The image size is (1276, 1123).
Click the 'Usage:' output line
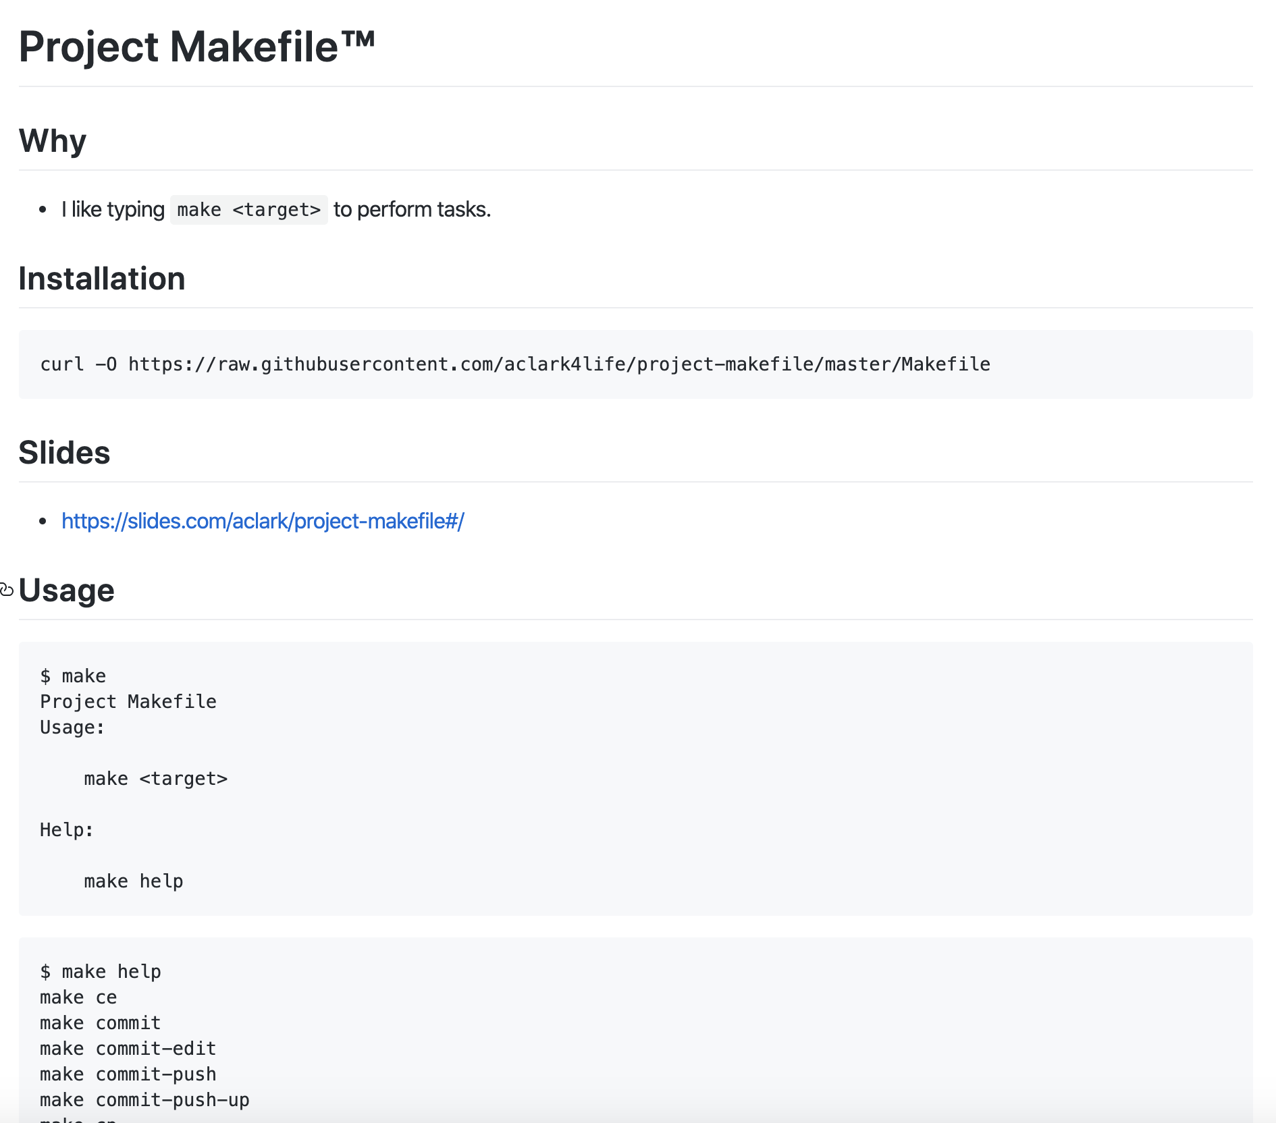[72, 728]
